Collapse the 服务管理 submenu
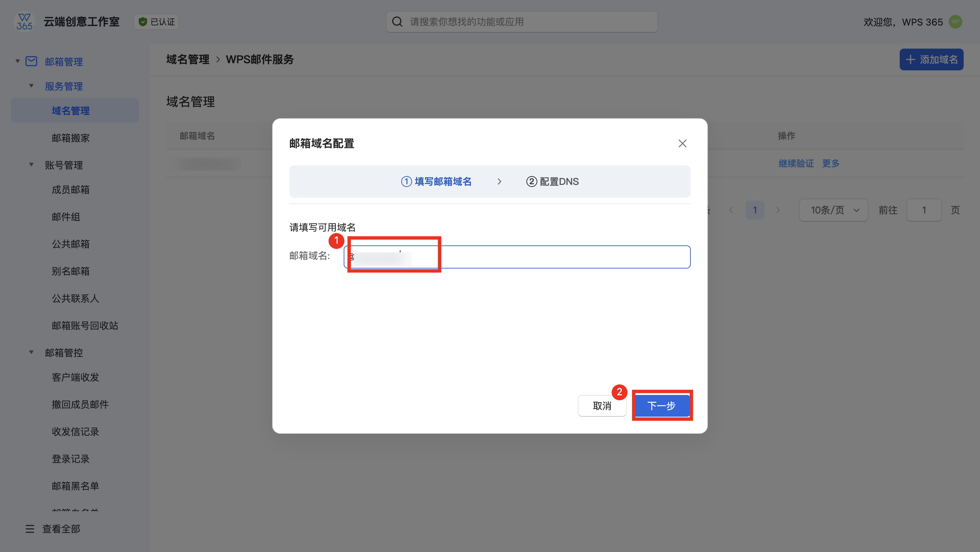 coord(31,86)
